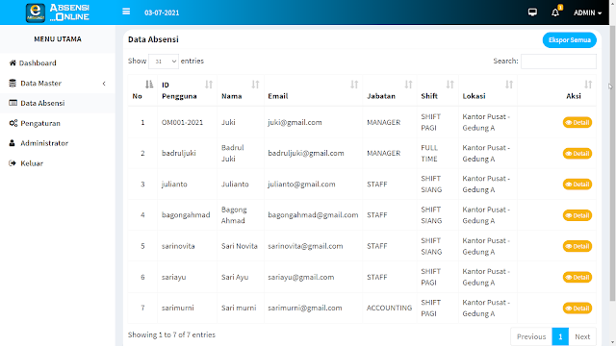Click the Dashboard home icon
This screenshot has width=616, height=346.
coord(13,62)
